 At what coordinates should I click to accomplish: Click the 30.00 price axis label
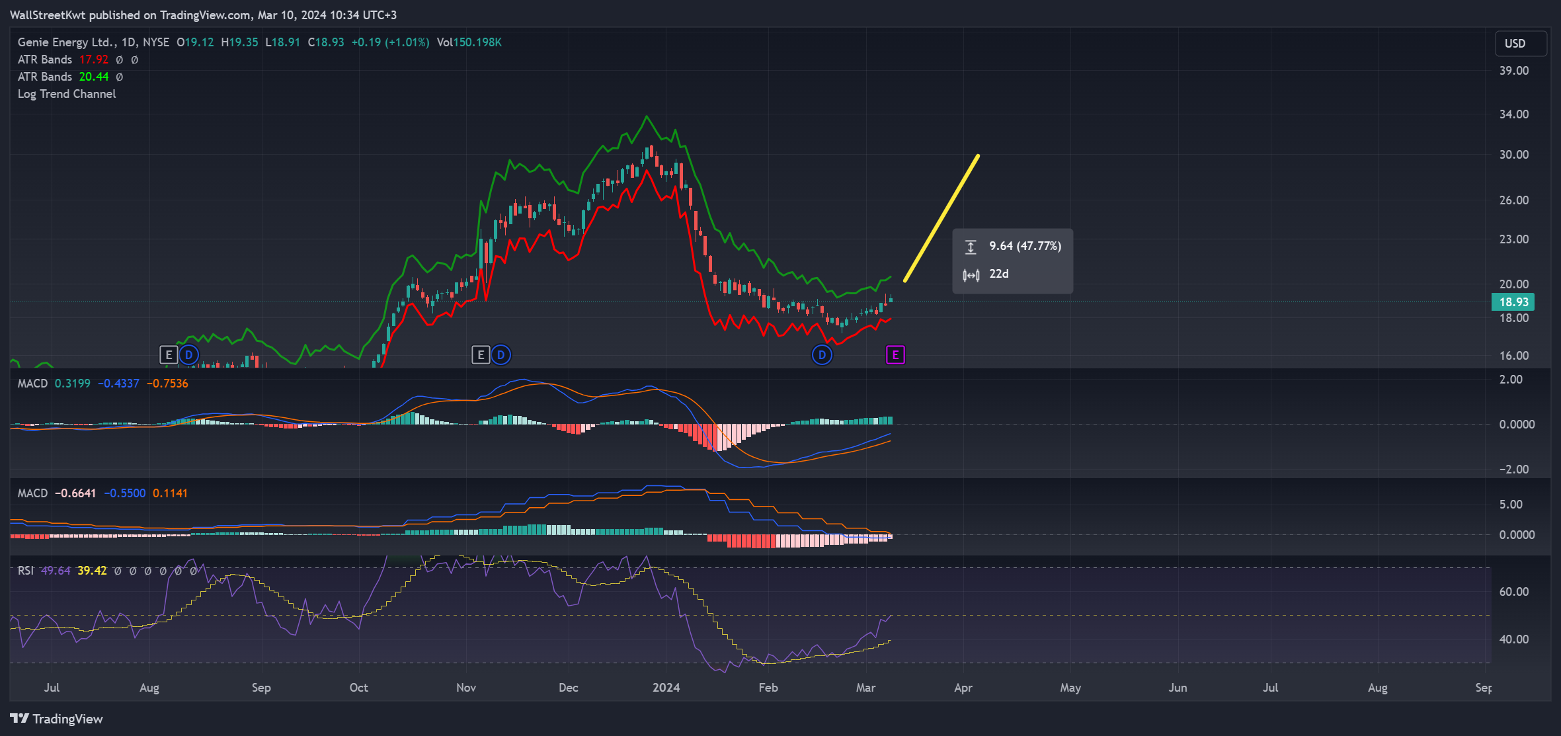click(x=1514, y=155)
